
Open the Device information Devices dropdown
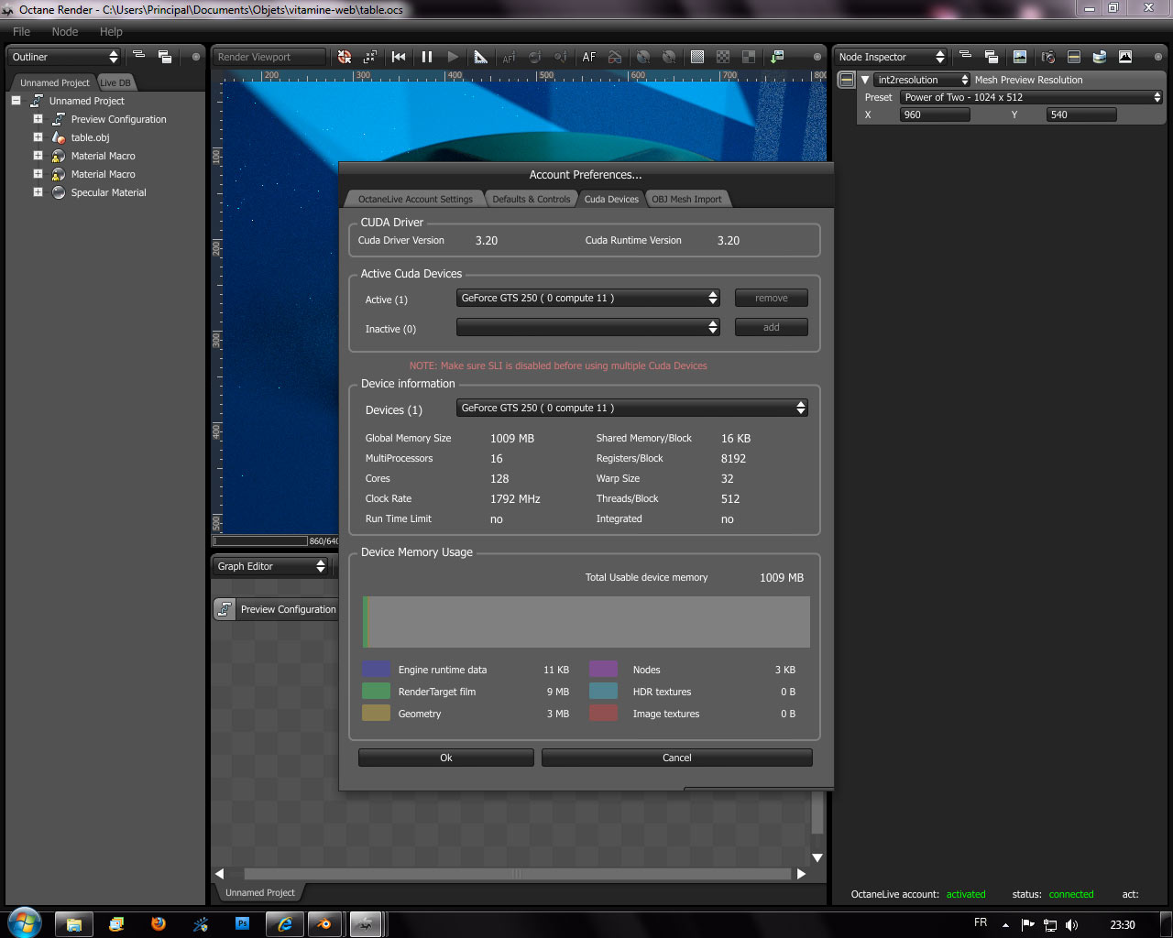pos(632,408)
